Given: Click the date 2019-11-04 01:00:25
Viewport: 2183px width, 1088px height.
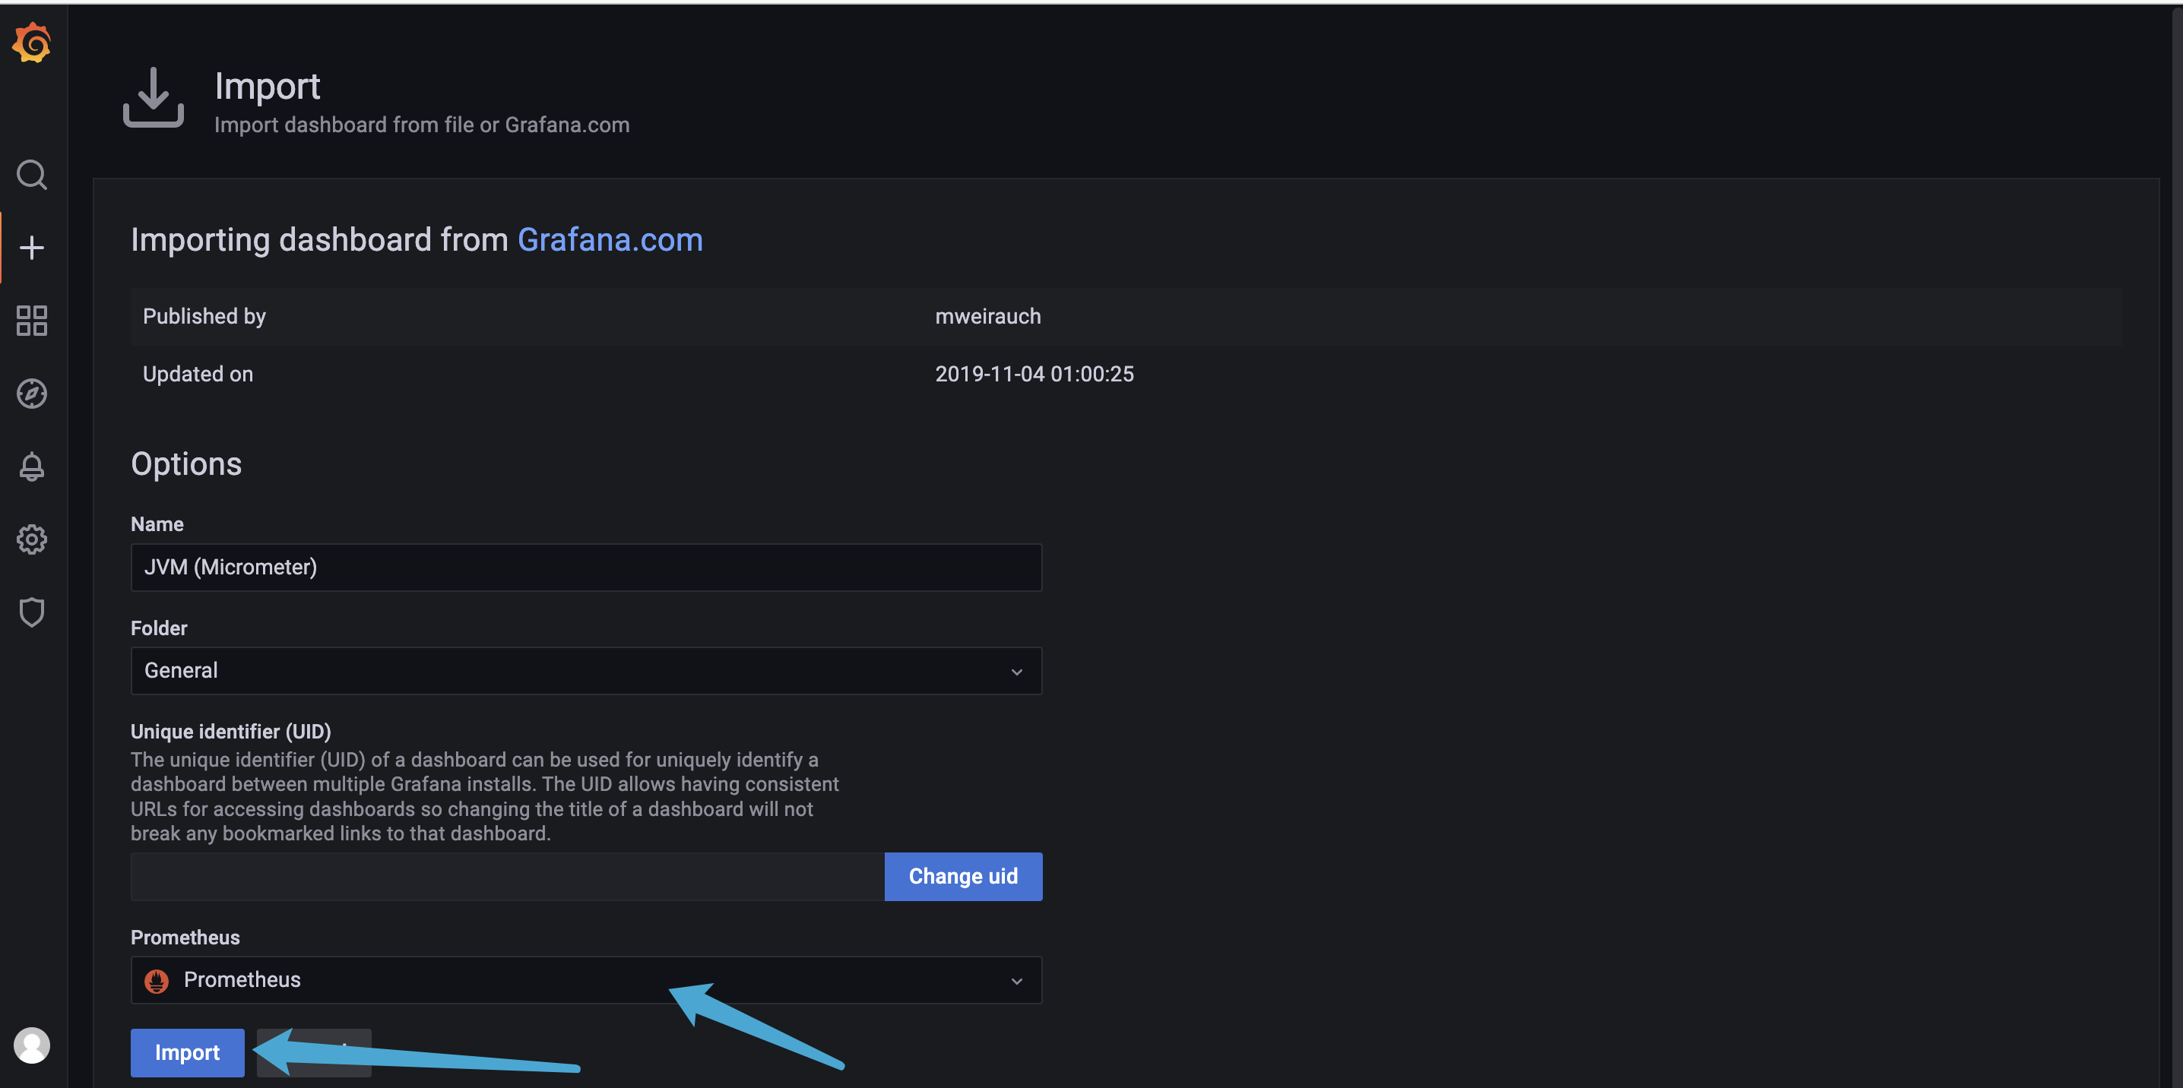Looking at the screenshot, I should (1034, 374).
